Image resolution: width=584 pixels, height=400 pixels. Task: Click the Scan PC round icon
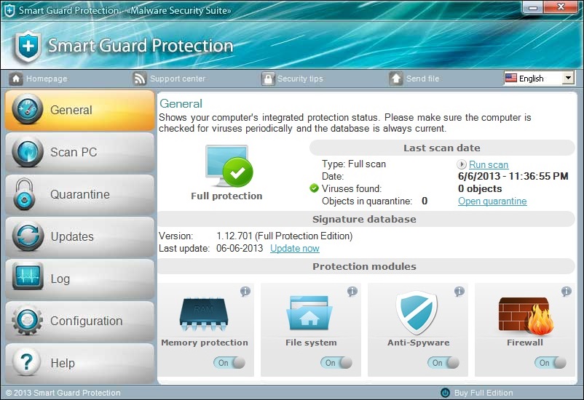click(27, 151)
